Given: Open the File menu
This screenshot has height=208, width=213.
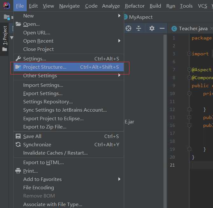Looking at the screenshot, I should [x=20, y=6].
